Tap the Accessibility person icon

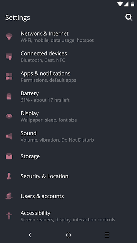pyautogui.click(x=9, y=216)
